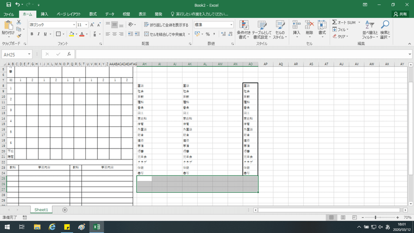The width and height of the screenshot is (414, 233).
Task: Toggle Align Right
Action: (121, 34)
